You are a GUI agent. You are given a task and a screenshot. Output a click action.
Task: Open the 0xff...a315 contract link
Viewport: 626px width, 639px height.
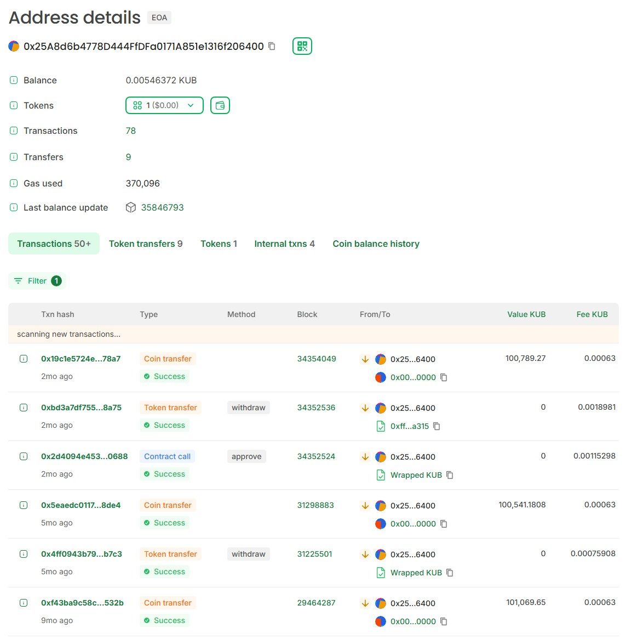click(x=410, y=426)
